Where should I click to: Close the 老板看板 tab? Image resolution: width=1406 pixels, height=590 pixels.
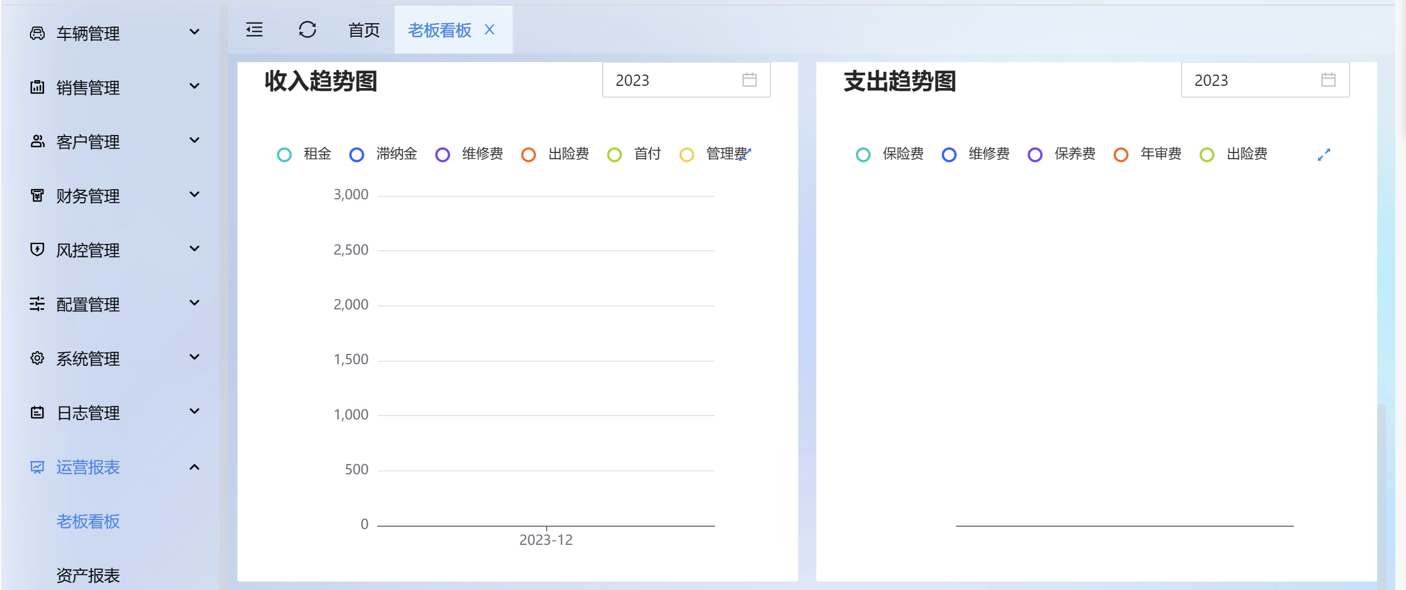coord(490,30)
